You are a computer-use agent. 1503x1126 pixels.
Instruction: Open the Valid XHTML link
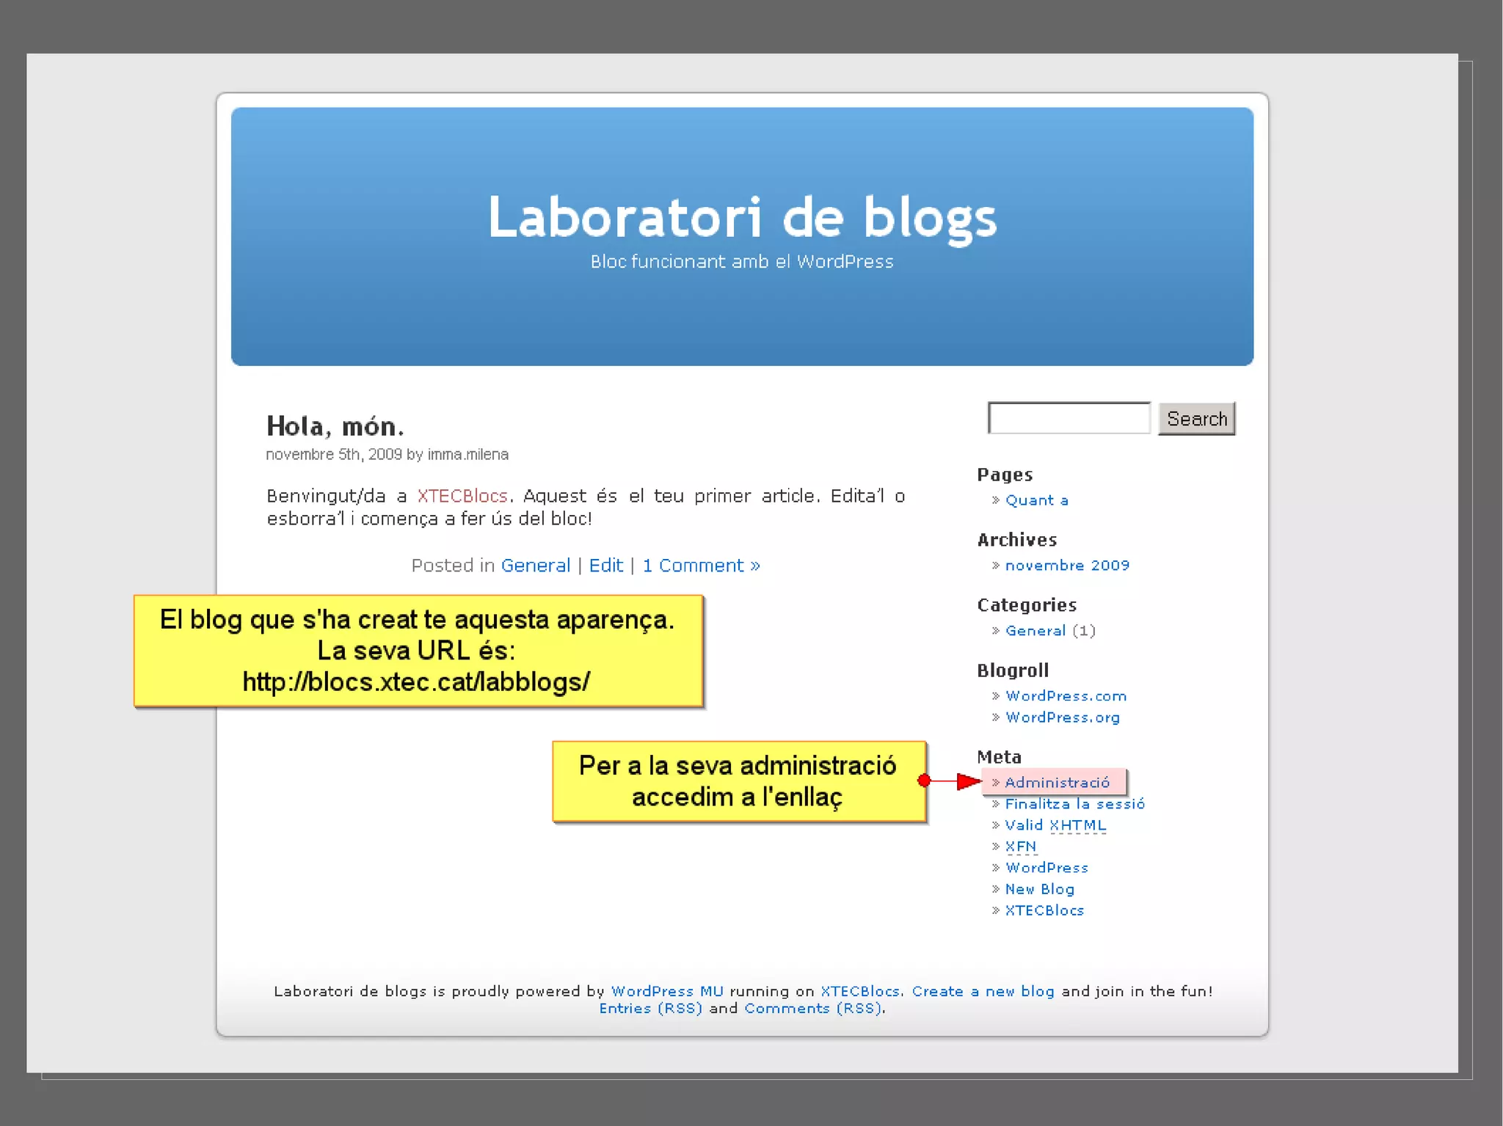point(1055,825)
